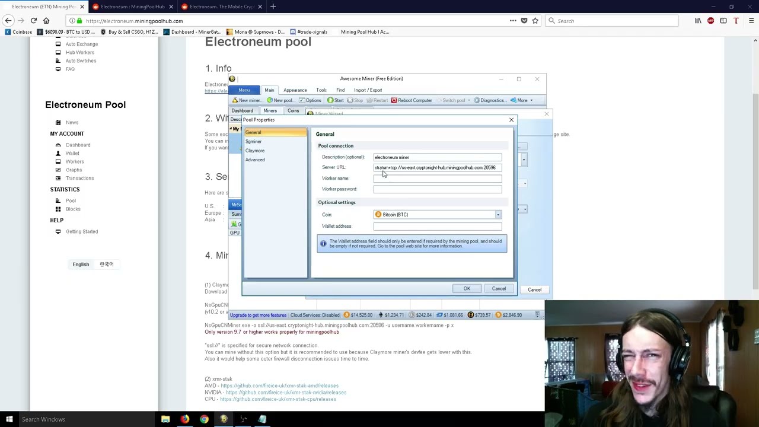Click the Worker name field
This screenshot has height=427, width=759.
438,179
